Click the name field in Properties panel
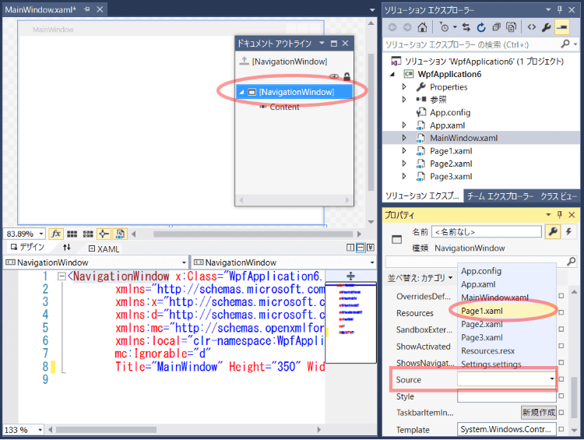Screen dimensions: 584x440 click(486, 232)
